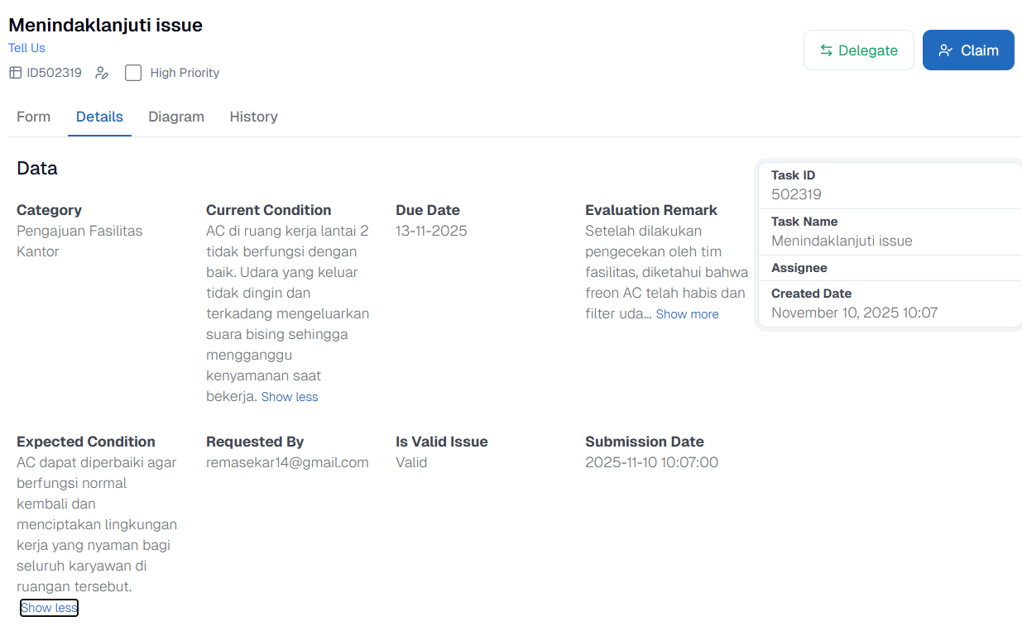The width and height of the screenshot is (1022, 631).
Task: Click the user edit icon near High Priority
Action: click(102, 73)
